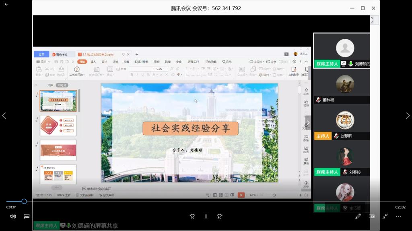The image size is (412, 231).
Task: Select the 插入 ribbon tab
Action: [93, 62]
